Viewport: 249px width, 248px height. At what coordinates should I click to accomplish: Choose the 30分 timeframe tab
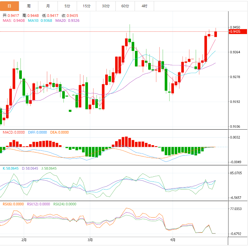106,6
